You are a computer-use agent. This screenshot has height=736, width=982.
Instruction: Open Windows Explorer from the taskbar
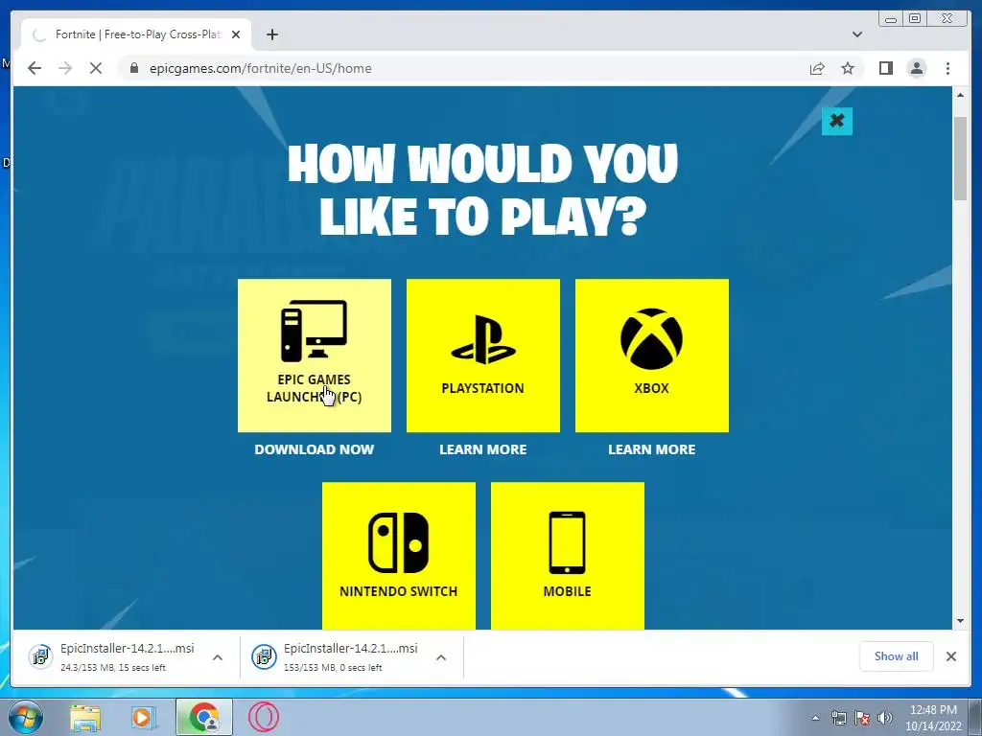point(85,717)
